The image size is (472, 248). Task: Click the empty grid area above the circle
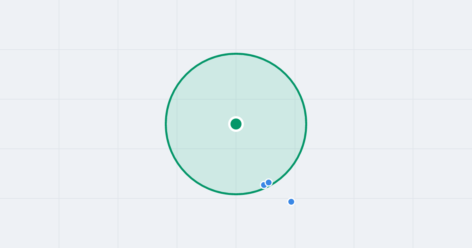coord(236,26)
